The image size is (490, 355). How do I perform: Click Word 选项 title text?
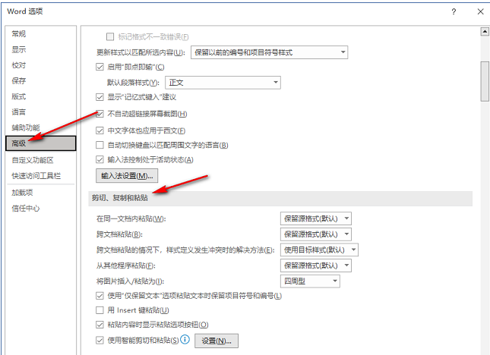coord(25,11)
